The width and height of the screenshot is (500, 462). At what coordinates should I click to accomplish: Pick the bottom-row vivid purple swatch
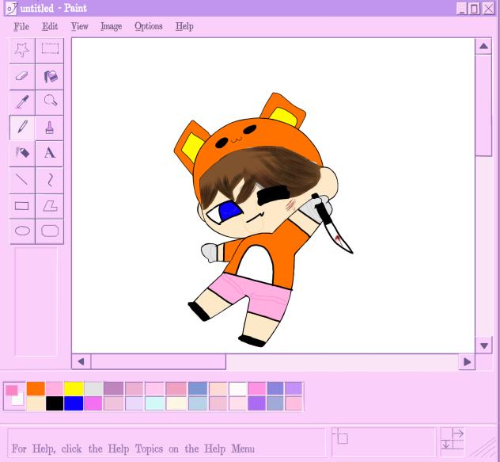256,403
